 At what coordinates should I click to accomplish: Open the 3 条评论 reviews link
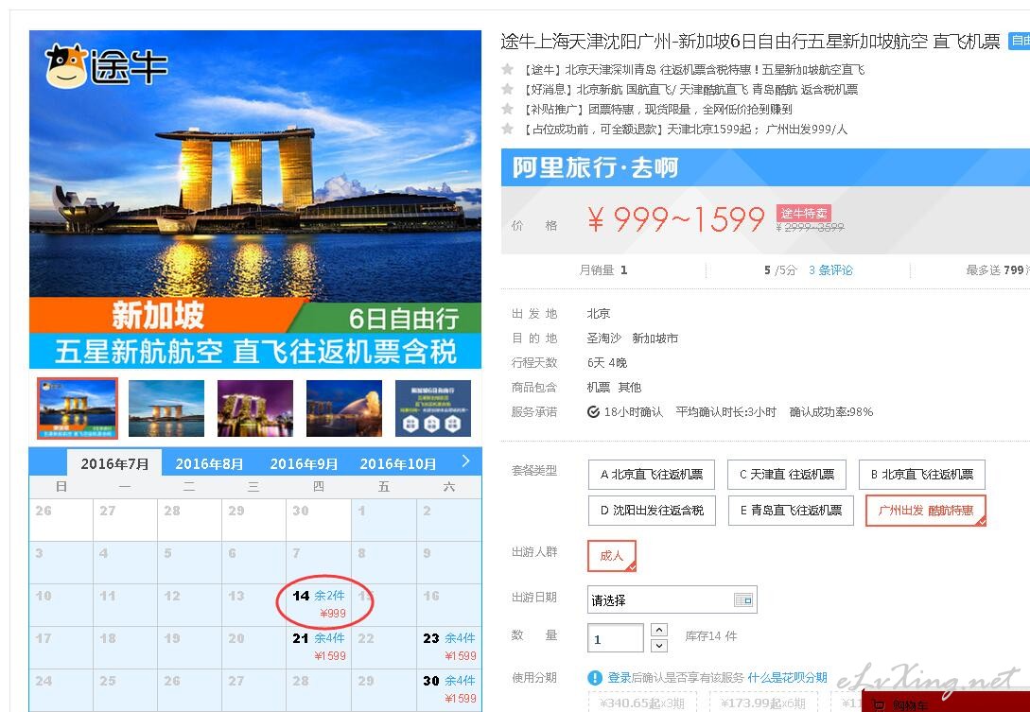tap(830, 270)
